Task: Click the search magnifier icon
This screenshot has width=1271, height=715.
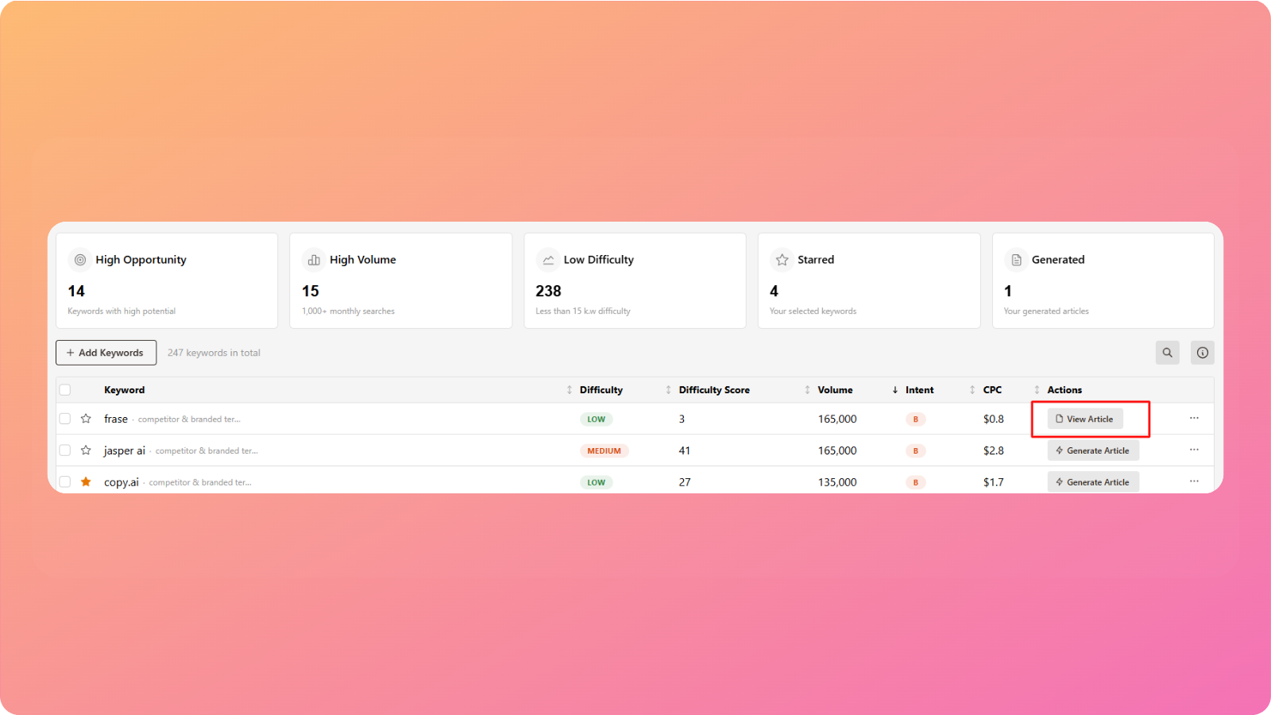Action: (1167, 353)
